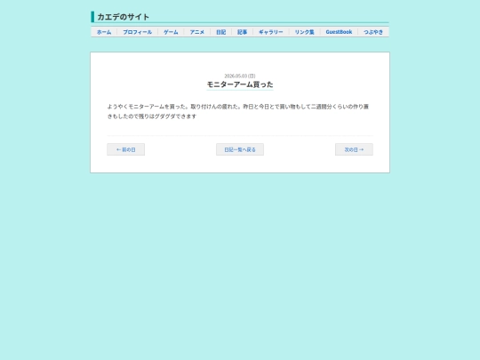Go to the previous day entry (← 前の日)
Image resolution: width=480 pixels, height=360 pixels.
pyautogui.click(x=126, y=149)
